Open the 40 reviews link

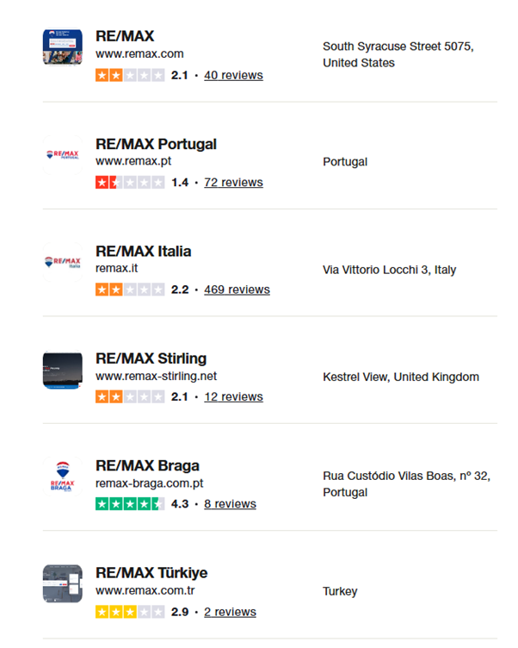(233, 75)
